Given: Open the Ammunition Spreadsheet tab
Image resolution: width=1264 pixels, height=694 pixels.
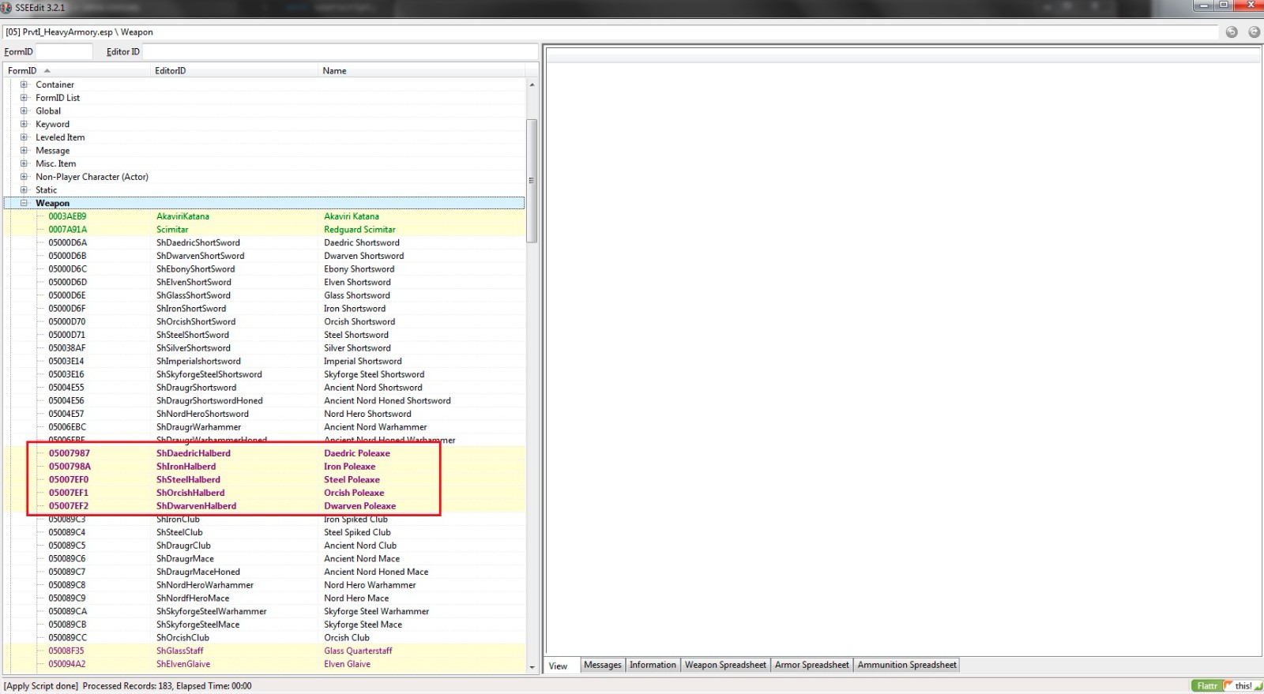Looking at the screenshot, I should point(906,665).
